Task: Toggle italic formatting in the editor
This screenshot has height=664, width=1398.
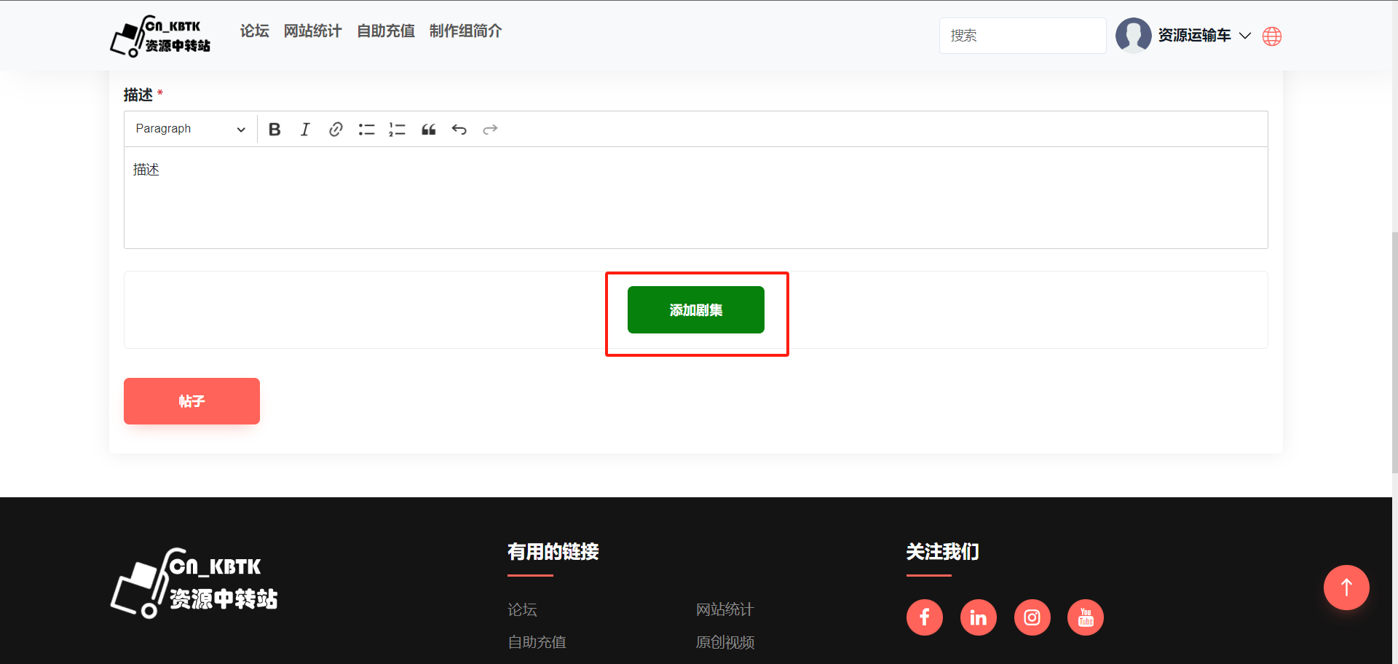Action: 305,130
